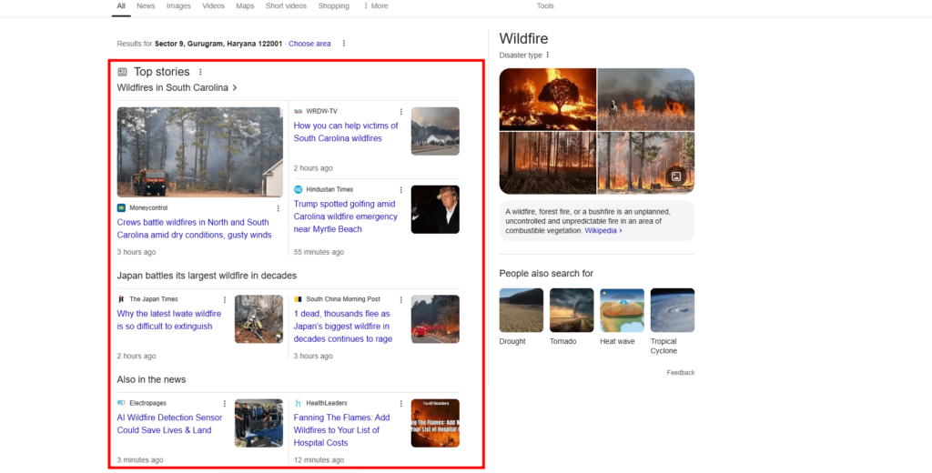Viewport: 932px width, 473px height.
Task: Select the Heat wave related search
Action: (x=622, y=317)
